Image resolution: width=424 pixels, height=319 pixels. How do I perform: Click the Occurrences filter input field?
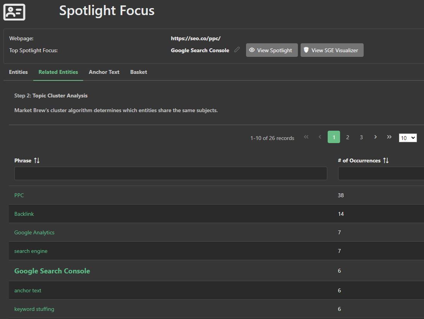[x=381, y=174]
